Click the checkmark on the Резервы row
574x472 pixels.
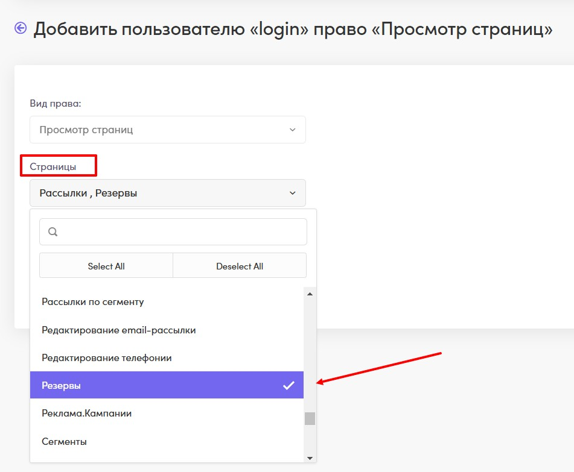click(289, 385)
